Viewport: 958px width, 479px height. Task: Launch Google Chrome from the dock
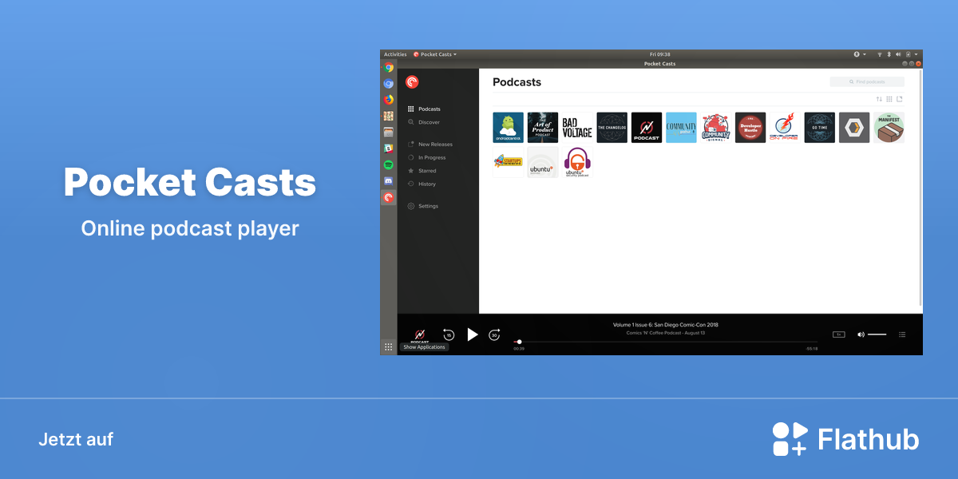389,68
